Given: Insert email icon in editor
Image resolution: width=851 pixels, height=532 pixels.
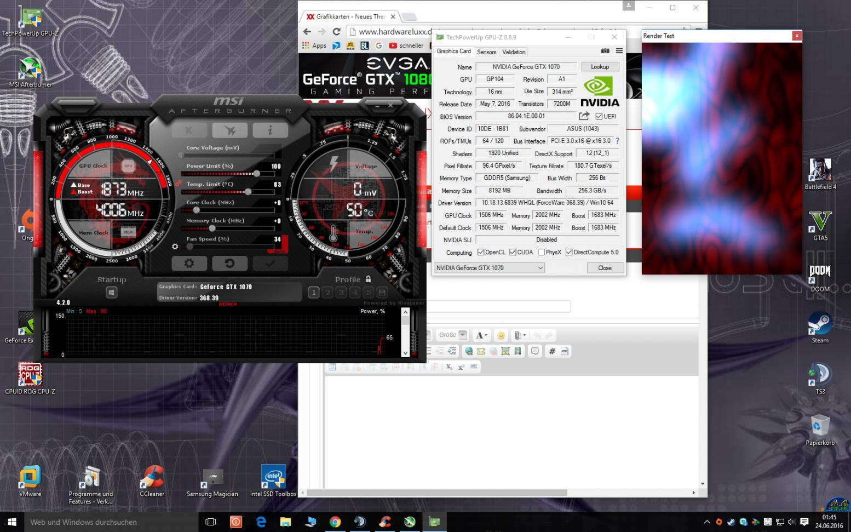Looking at the screenshot, I should point(481,351).
